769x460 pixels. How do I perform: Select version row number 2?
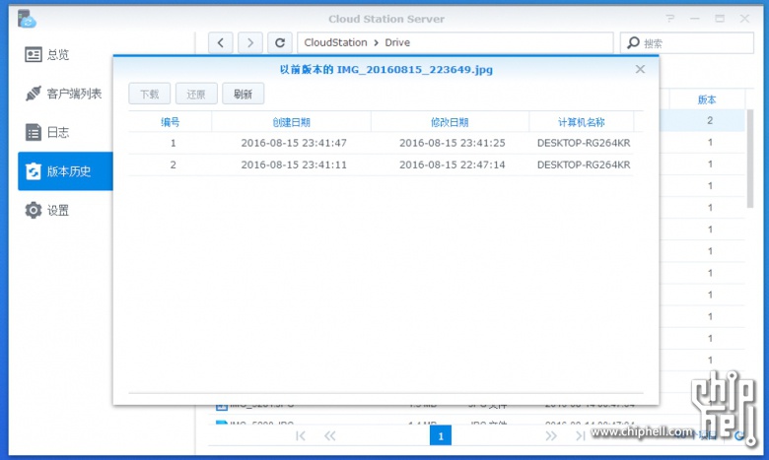[x=381, y=164]
